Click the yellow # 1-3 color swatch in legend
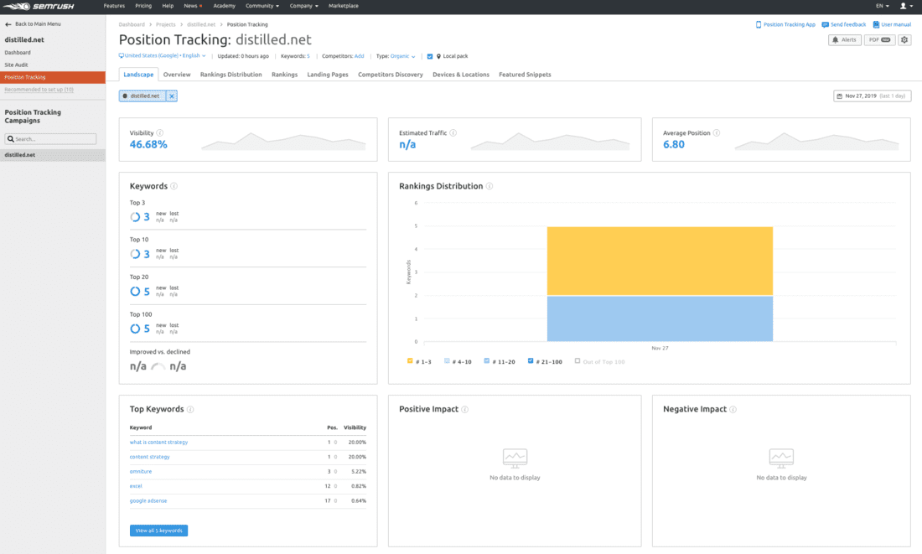922x554 pixels. point(410,360)
